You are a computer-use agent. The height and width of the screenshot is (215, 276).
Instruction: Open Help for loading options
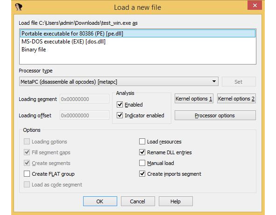click(176, 201)
